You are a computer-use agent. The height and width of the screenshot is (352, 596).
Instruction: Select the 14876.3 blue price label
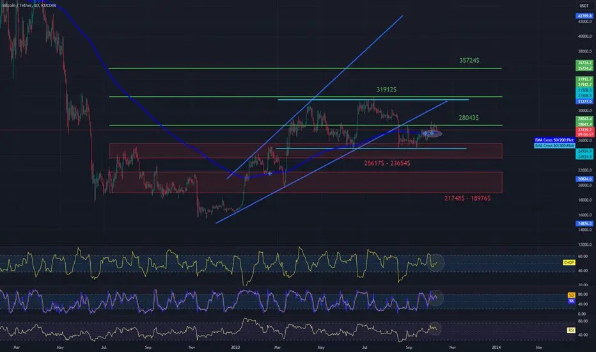(584, 224)
